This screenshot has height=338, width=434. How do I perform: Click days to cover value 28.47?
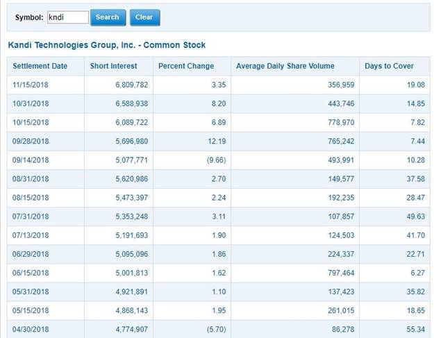tap(416, 198)
